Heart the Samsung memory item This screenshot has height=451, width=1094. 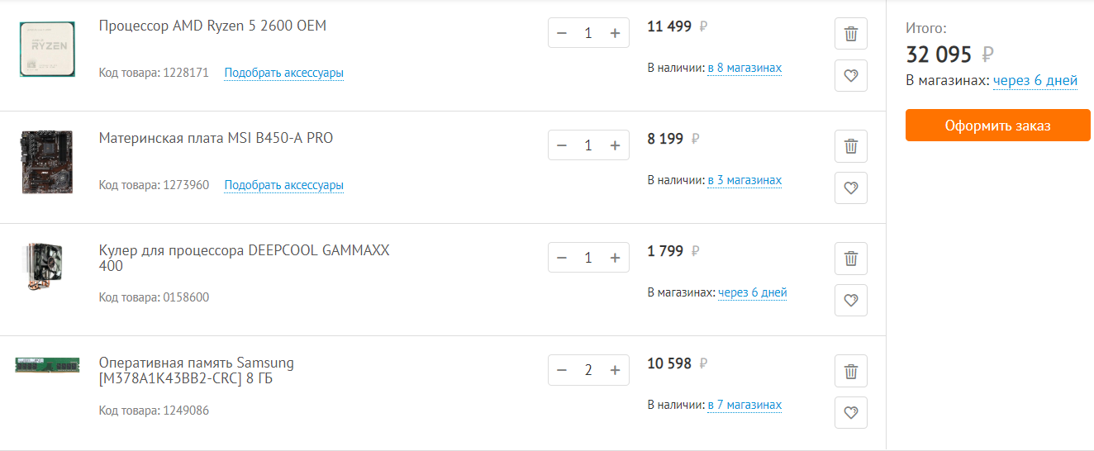pos(850,413)
